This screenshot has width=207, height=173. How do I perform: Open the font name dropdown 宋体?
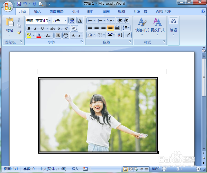pyautogui.click(x=50, y=21)
